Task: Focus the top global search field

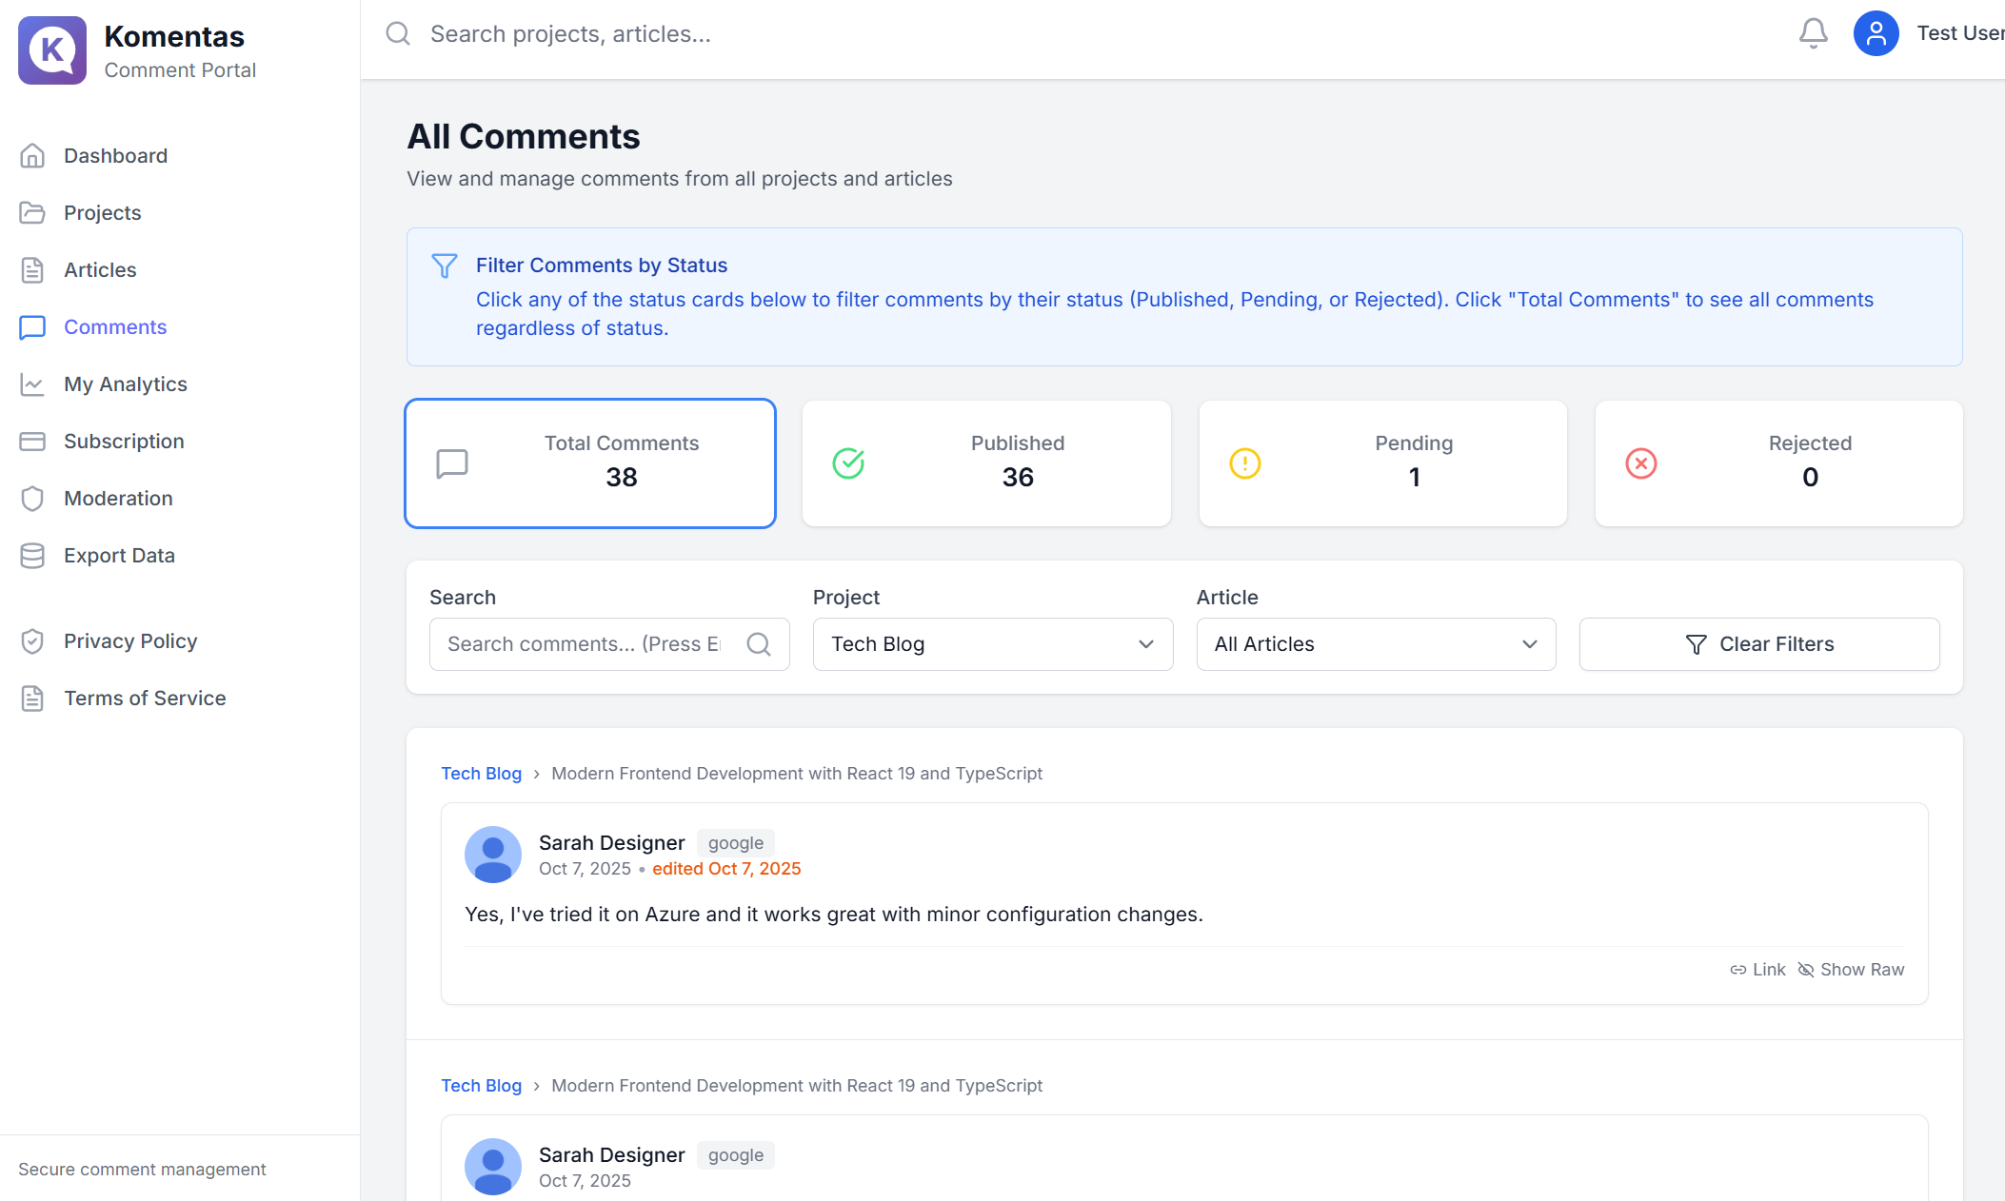Action: [857, 34]
